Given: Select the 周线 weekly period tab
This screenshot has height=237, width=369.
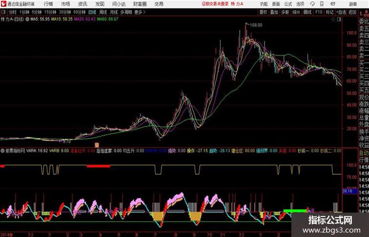Looking at the screenshot, I should tap(103, 12).
